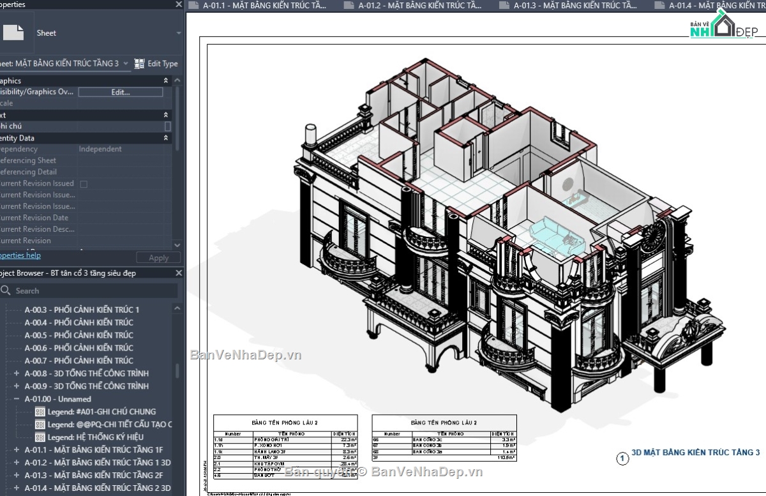The height and width of the screenshot is (496, 766).
Task: Select Legend: #A01-GHI CHÚ CHUNG
Action: coord(101,412)
